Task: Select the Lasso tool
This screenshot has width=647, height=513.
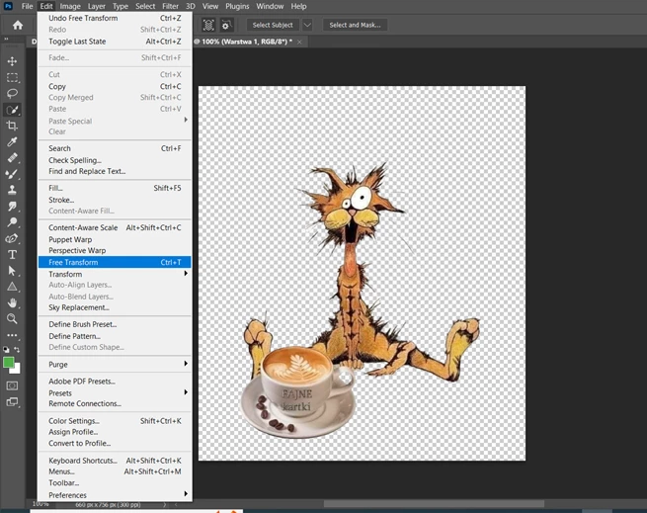Action: pos(12,93)
